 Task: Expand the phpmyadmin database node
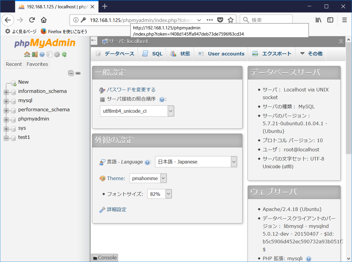tap(6, 120)
